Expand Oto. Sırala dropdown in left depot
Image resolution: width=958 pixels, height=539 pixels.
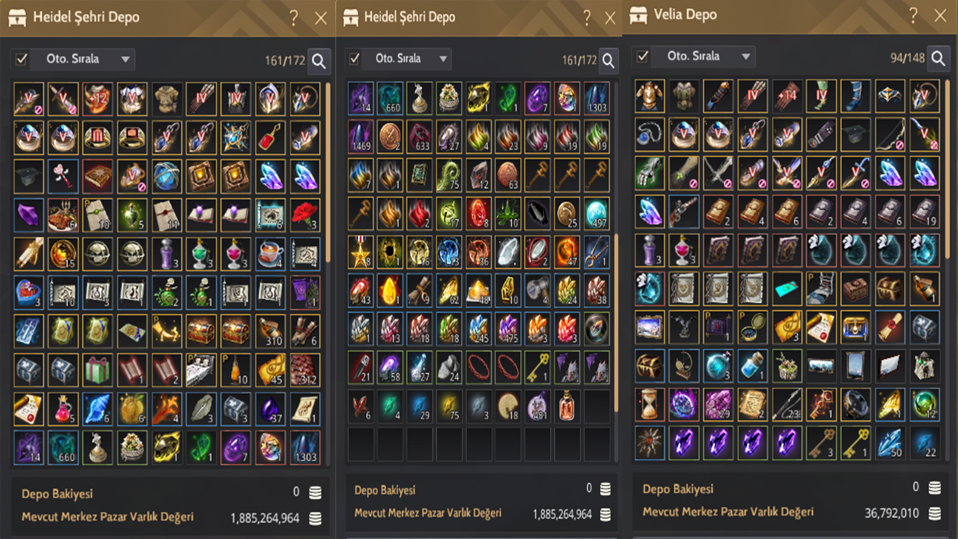pyautogui.click(x=126, y=59)
